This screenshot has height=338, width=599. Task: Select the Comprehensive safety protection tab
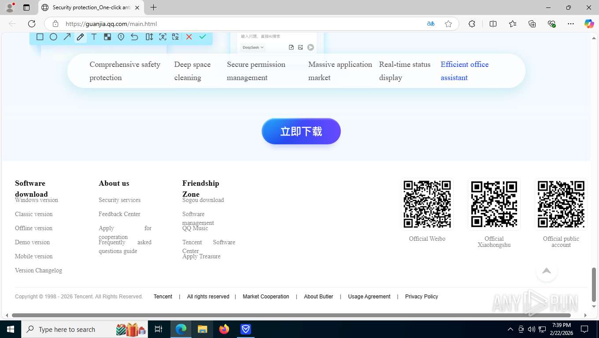point(125,71)
